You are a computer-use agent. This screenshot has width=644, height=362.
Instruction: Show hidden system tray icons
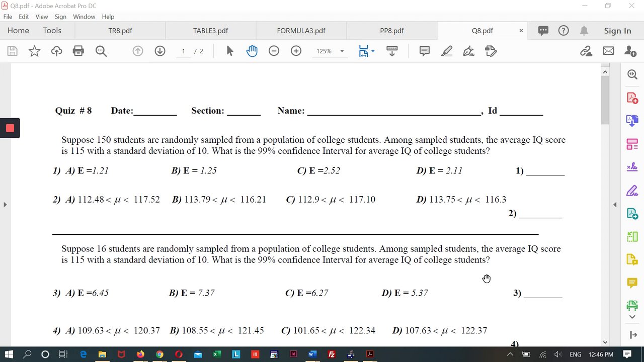click(510, 354)
